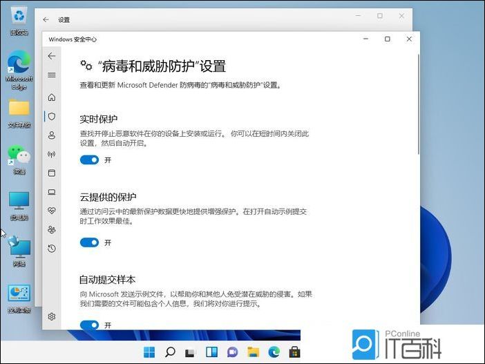Open app and browser control icon
The height and width of the screenshot is (364, 485).
(x=52, y=173)
